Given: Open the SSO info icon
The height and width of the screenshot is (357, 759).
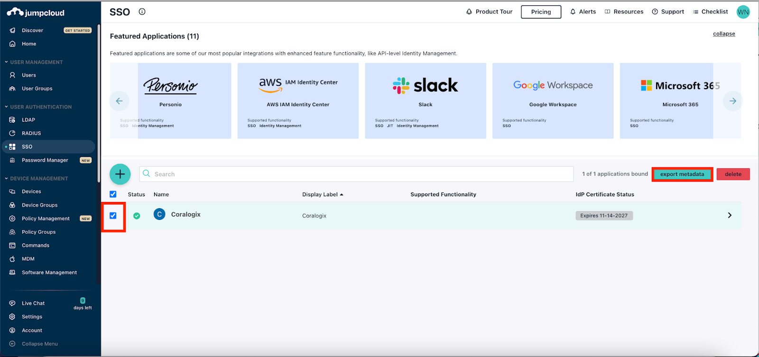Looking at the screenshot, I should click(142, 12).
